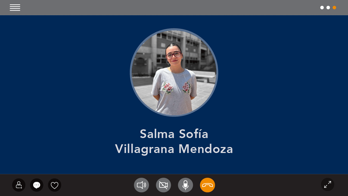Open the chat bubble icon
This screenshot has height=196, width=348.
pos(37,185)
